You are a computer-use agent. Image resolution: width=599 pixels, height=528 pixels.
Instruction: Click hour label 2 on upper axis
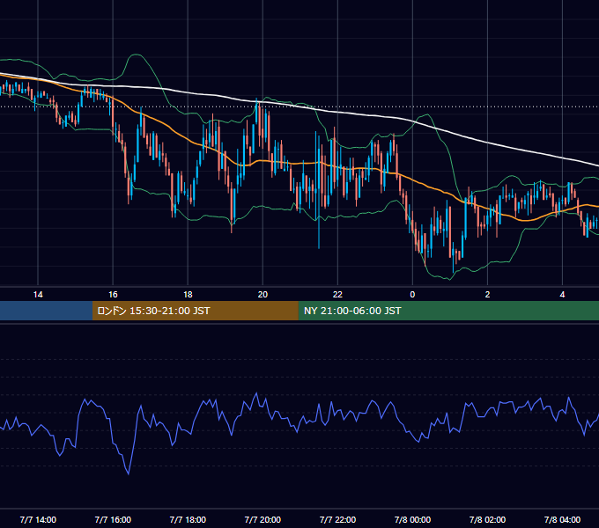tap(487, 295)
